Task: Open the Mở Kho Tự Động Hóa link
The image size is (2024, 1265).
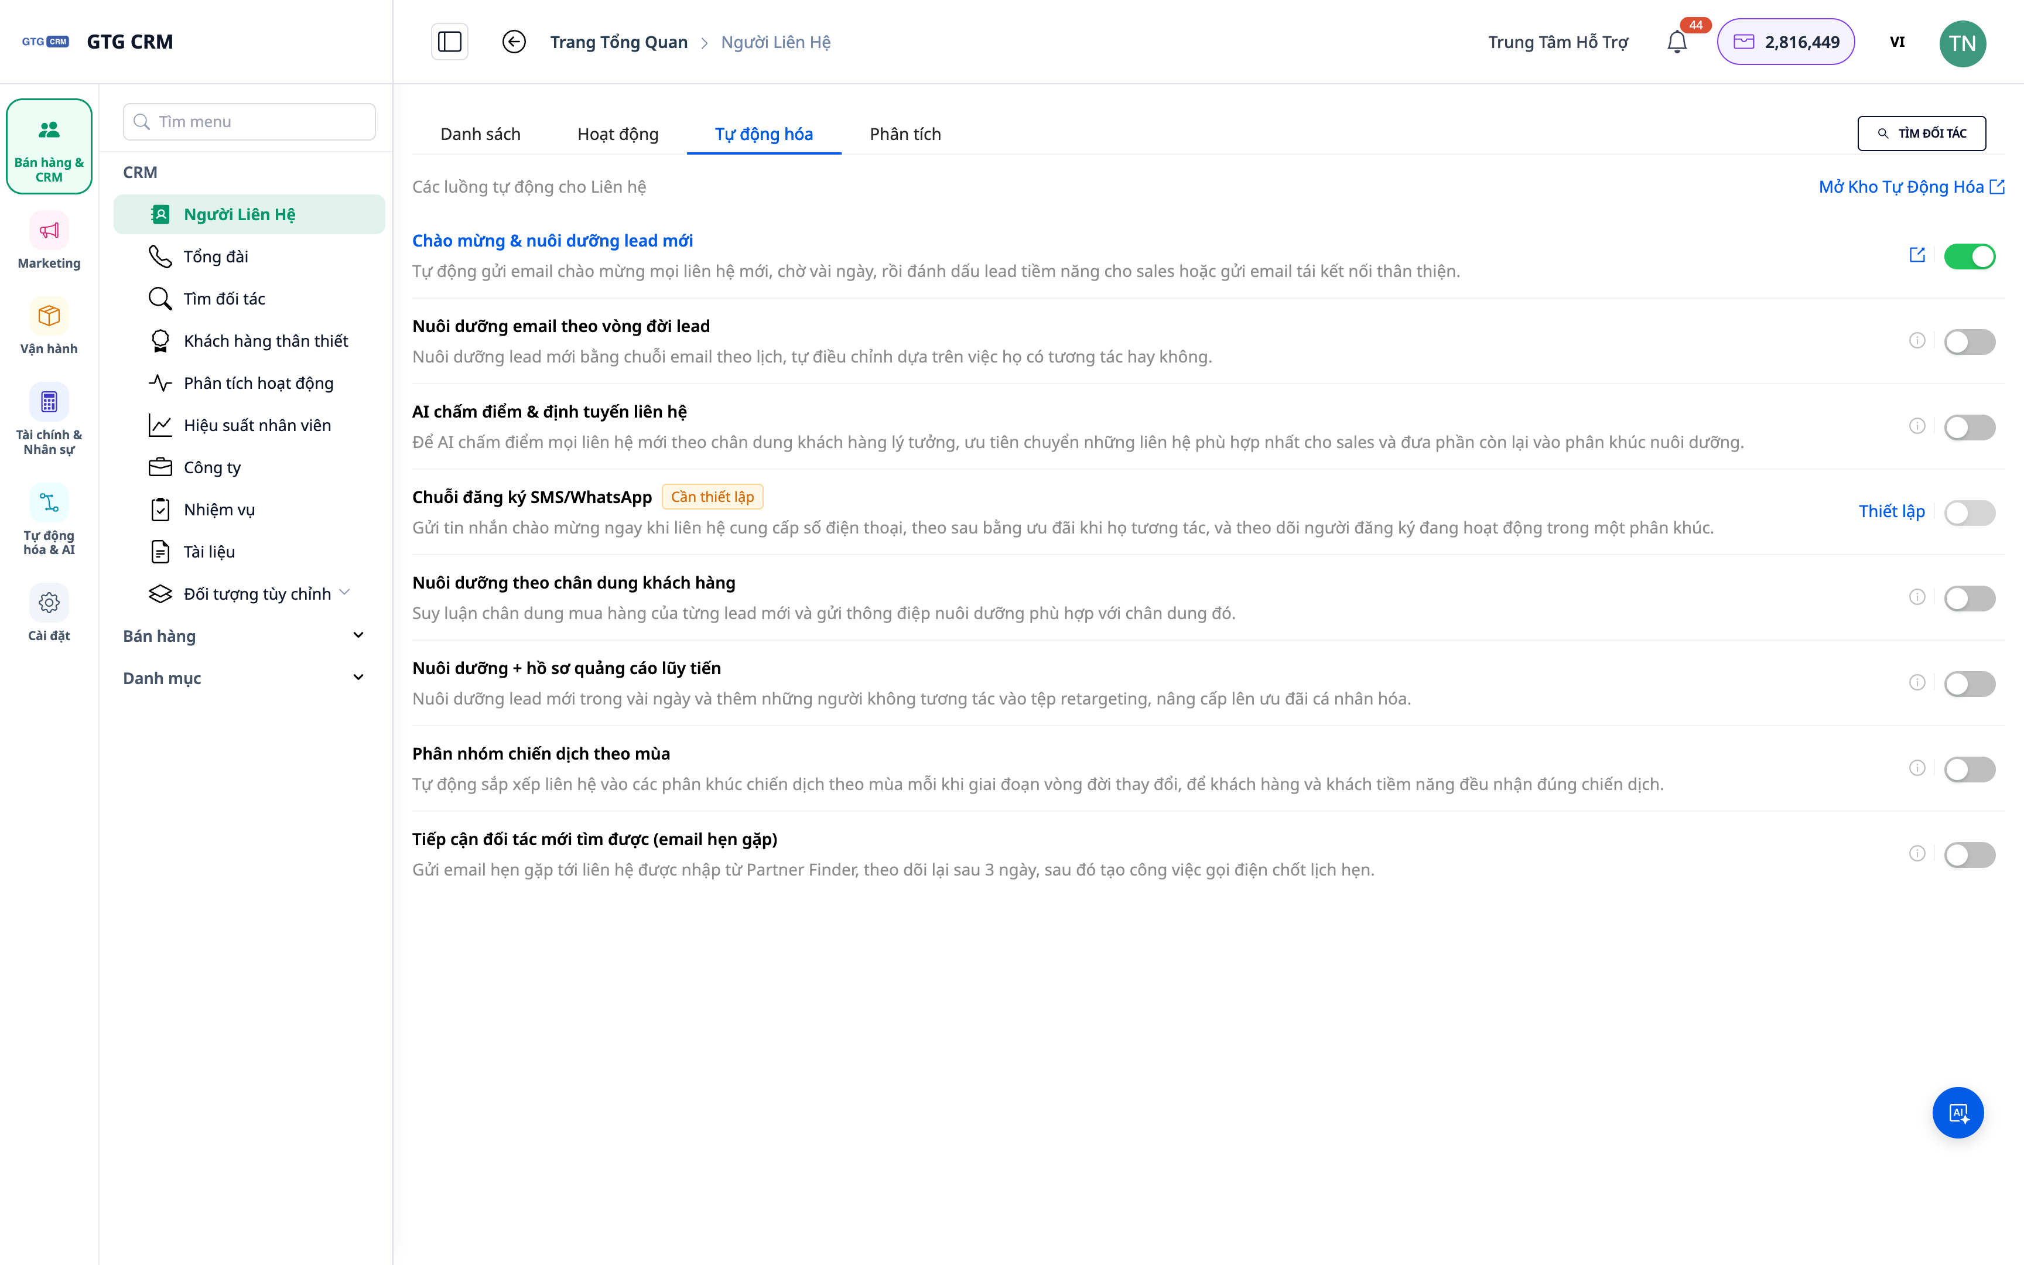Action: click(1911, 187)
